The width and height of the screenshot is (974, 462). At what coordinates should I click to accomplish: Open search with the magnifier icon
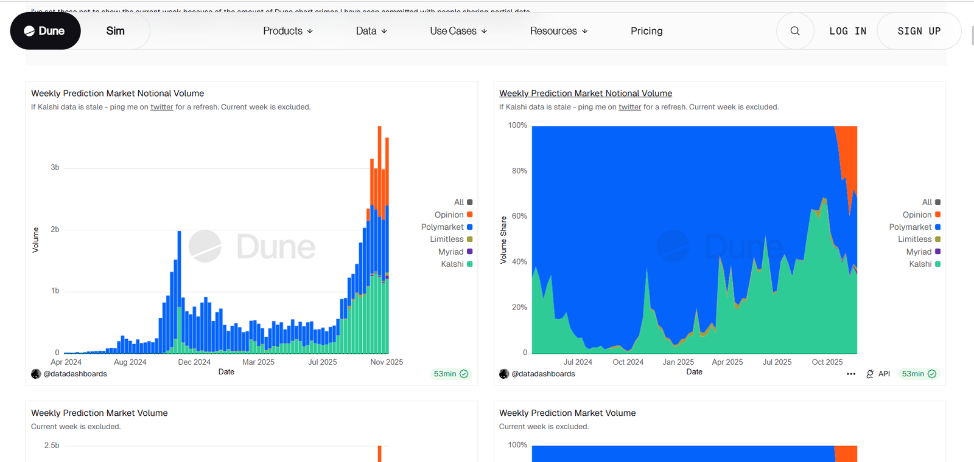point(795,31)
